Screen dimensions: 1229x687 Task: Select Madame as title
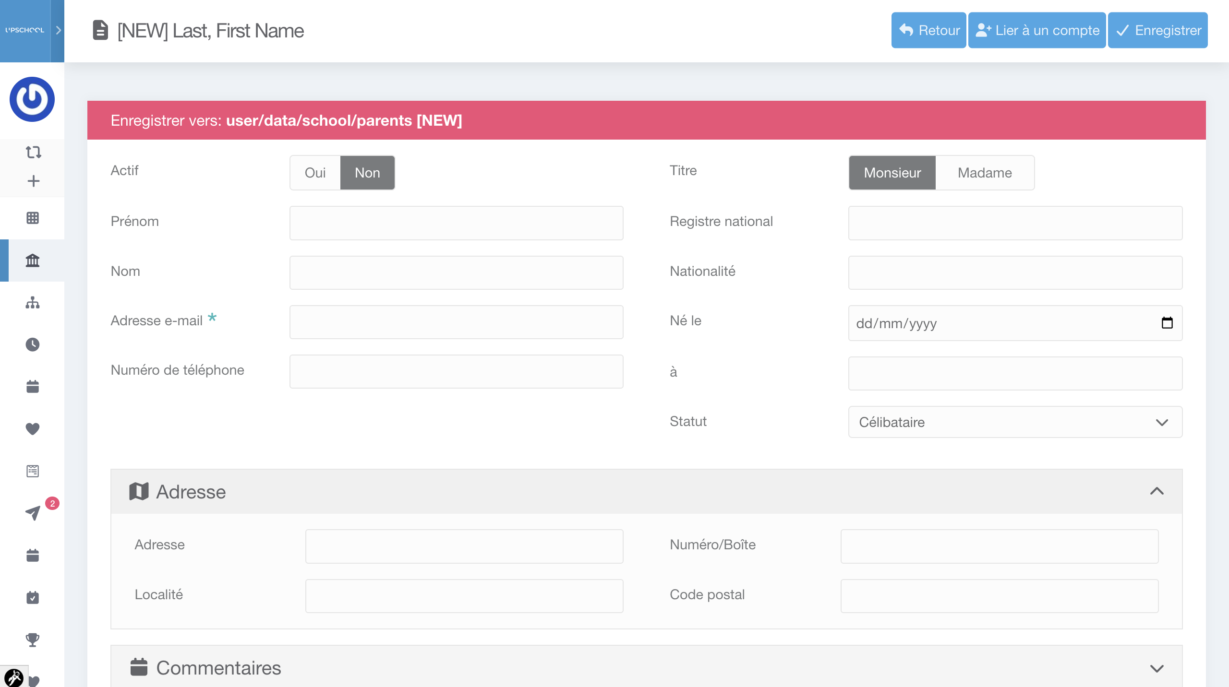(x=985, y=173)
